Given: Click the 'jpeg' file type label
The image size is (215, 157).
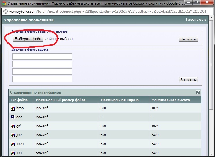Looking at the screenshot, I should (x=20, y=144).
